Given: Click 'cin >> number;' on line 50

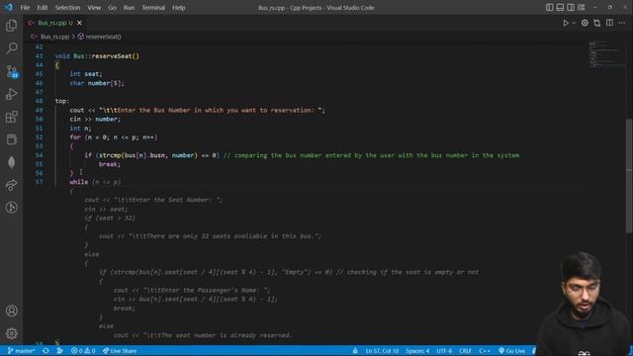Looking at the screenshot, I should (95, 119).
